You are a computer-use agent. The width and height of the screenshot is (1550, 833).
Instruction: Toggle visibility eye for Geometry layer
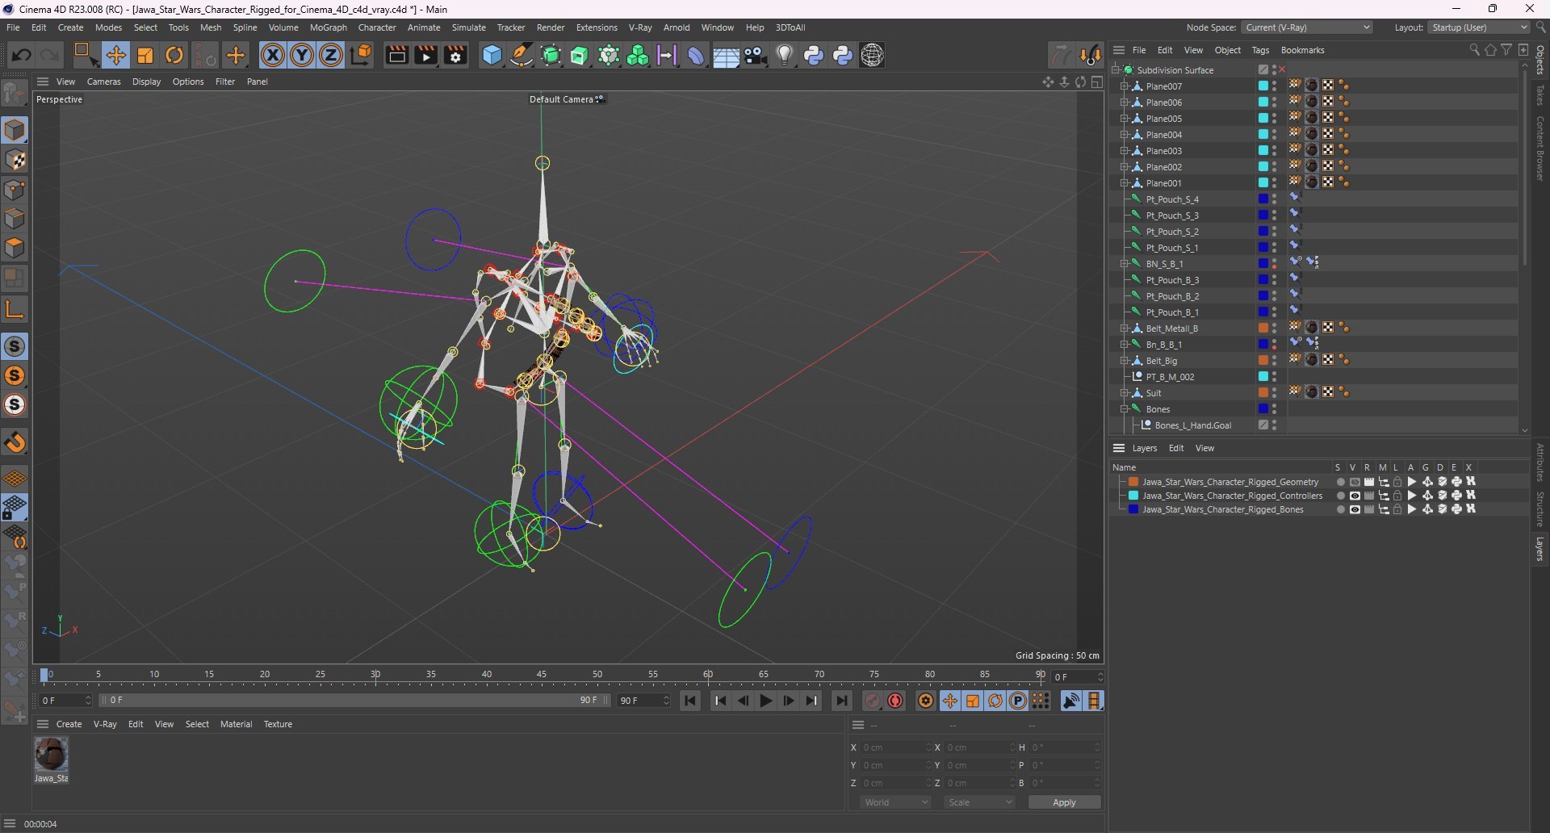tap(1355, 482)
